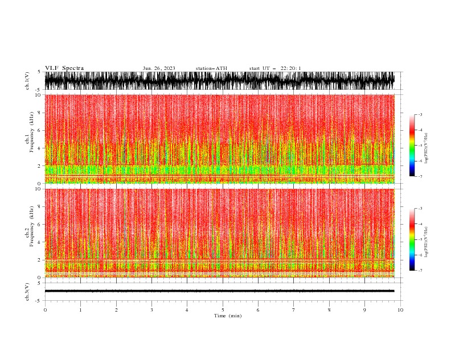Click the "VLF Spectra" plot title
Screen dimensions: 451x348
pyautogui.click(x=64, y=68)
